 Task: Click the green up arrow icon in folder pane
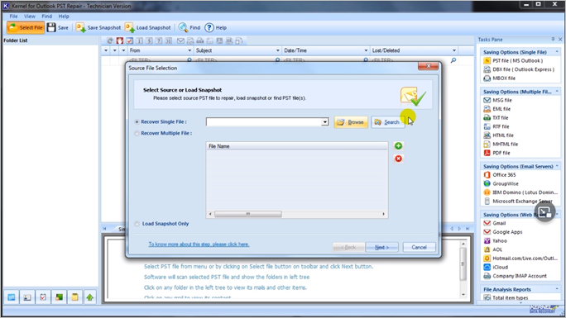click(90, 297)
